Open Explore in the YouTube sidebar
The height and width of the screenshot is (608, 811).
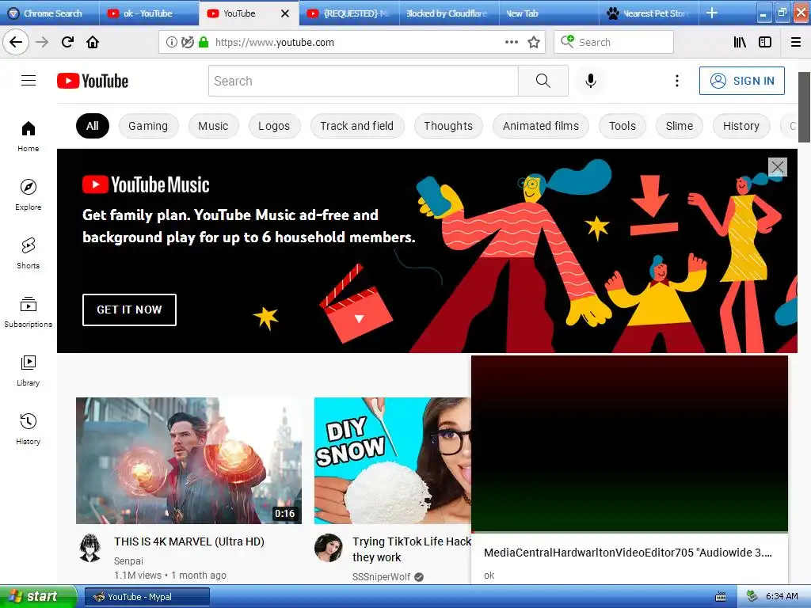tap(29, 195)
